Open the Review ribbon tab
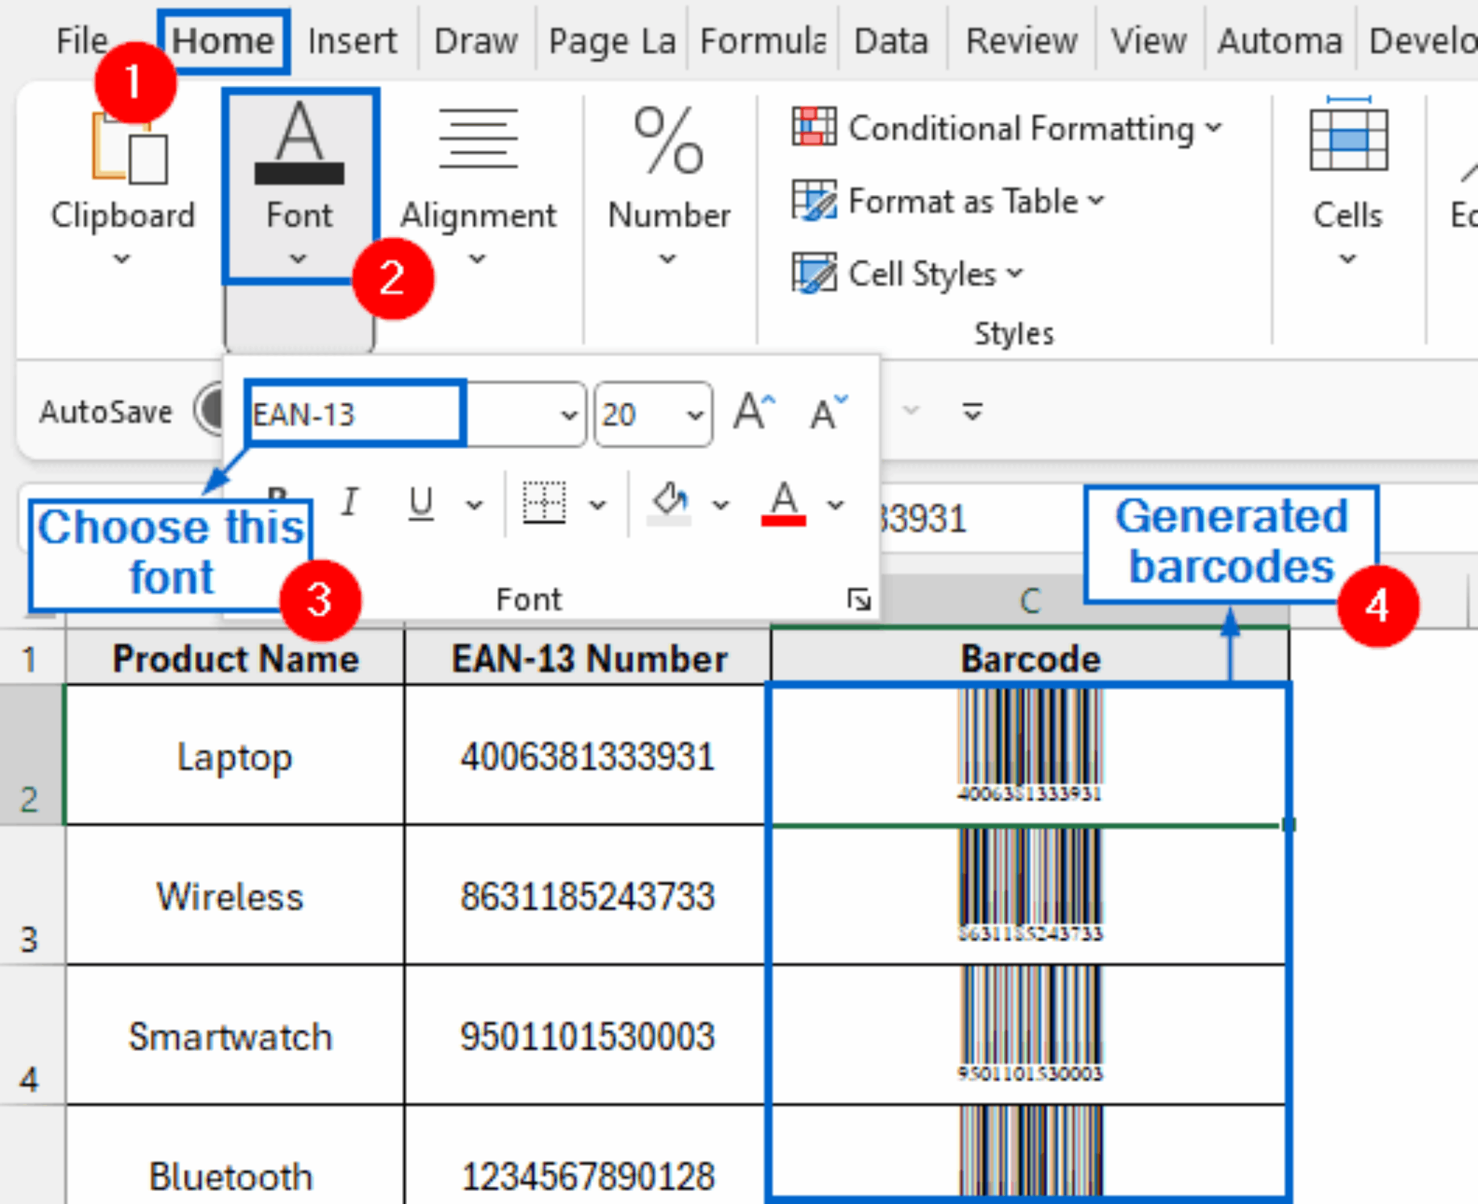 click(1020, 40)
